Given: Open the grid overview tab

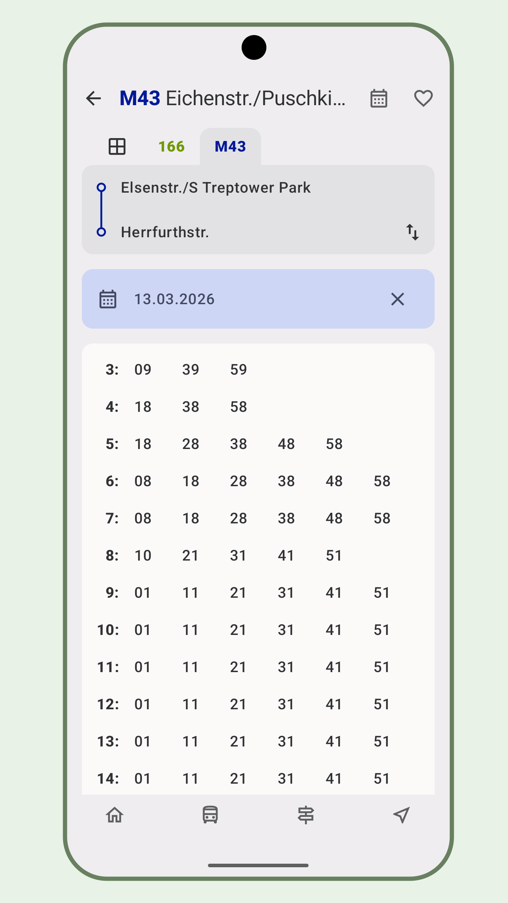Looking at the screenshot, I should tap(117, 147).
